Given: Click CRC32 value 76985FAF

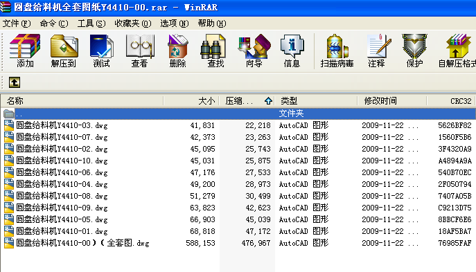Looking at the screenshot, I should pos(455,243).
